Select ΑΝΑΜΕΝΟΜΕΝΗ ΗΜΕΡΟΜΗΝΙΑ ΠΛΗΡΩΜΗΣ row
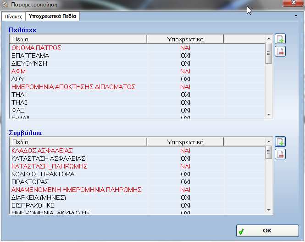 [x=137, y=190]
